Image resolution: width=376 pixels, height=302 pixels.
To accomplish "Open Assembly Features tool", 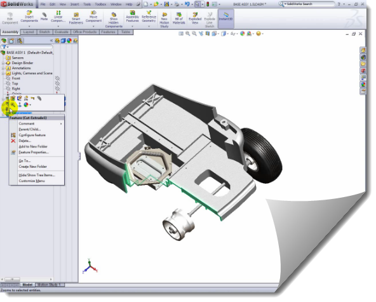I will pos(132,16).
